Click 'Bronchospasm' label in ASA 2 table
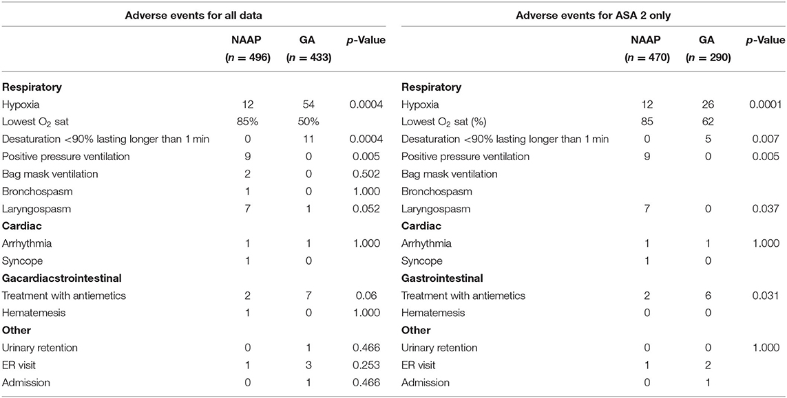 click(437, 192)
